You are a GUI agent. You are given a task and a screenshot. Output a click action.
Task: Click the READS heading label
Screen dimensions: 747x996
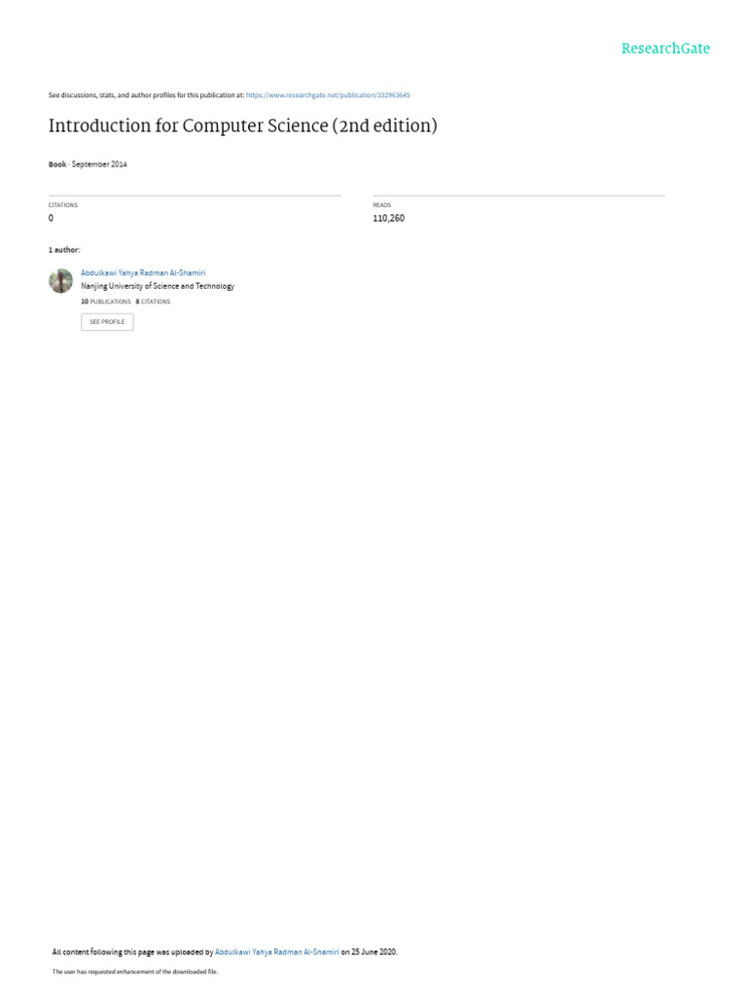pos(381,205)
